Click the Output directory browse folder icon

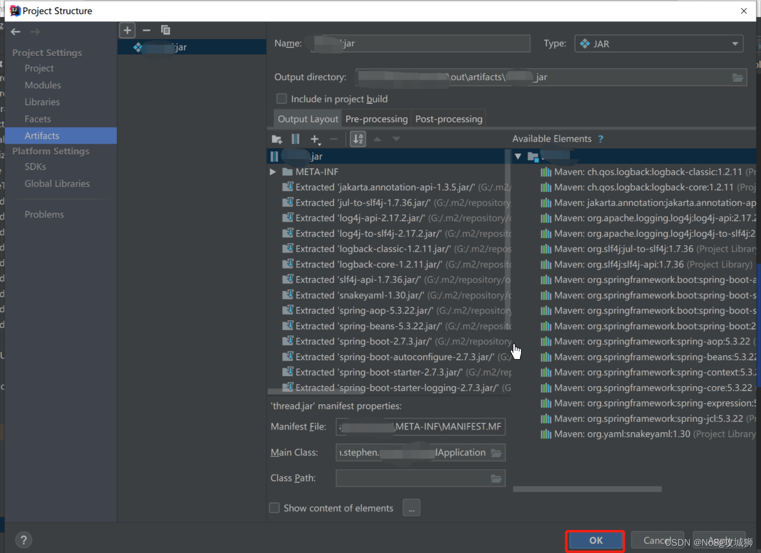tap(737, 77)
